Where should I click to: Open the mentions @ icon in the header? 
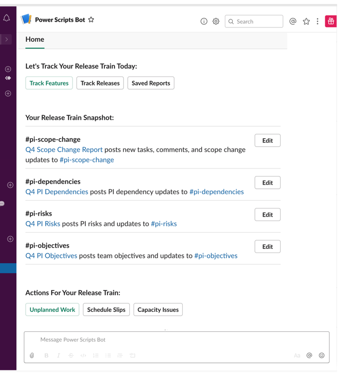coord(293,21)
